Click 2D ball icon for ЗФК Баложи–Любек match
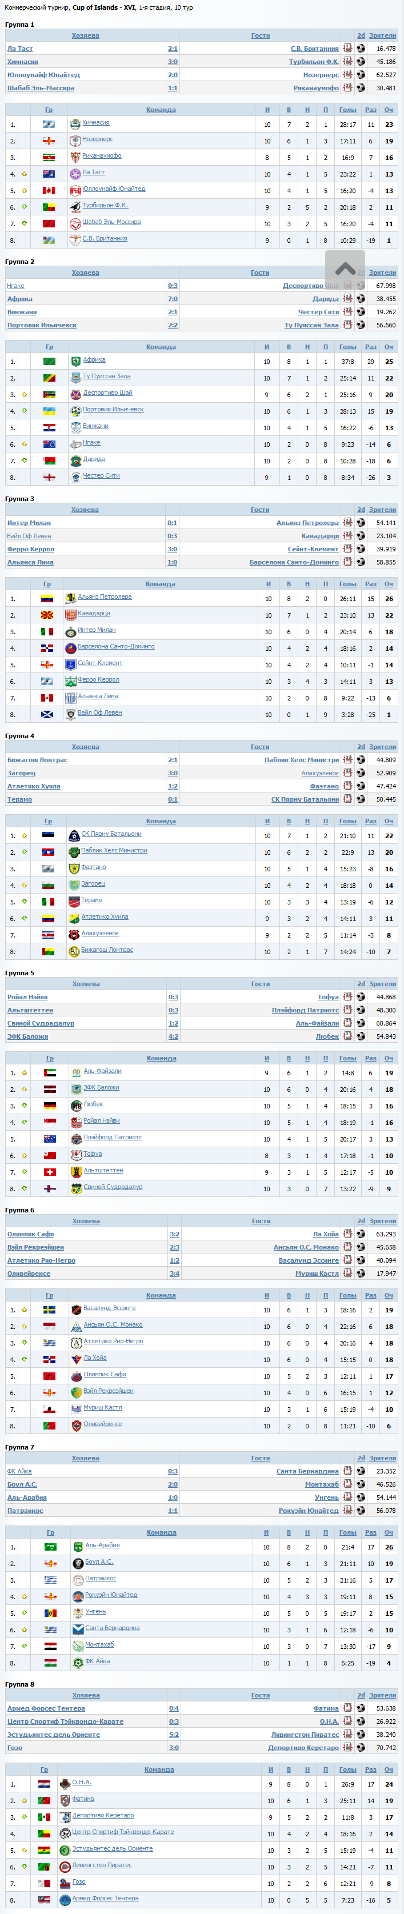404x1914 pixels. (x=361, y=1036)
